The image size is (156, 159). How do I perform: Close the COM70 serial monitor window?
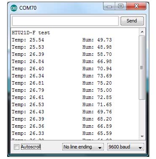click(136, 6)
